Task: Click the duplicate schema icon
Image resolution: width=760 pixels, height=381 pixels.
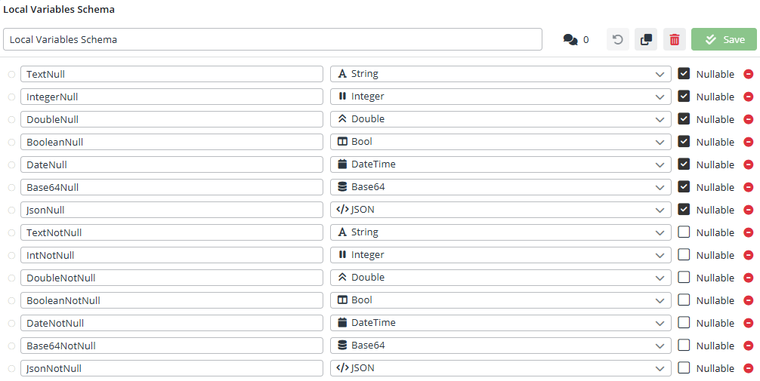Action: (646, 39)
